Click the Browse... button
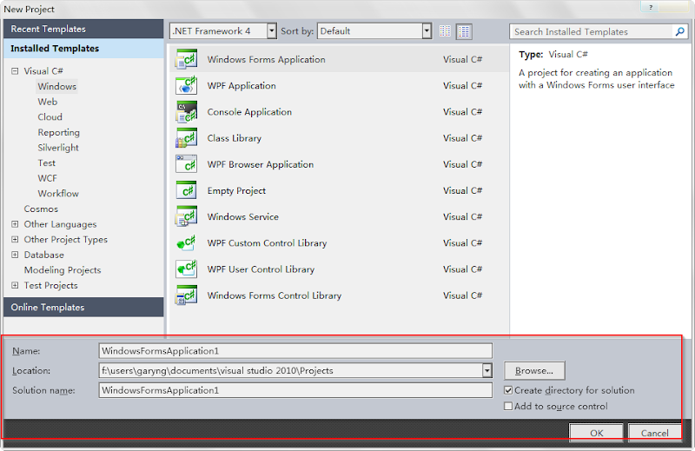The width and height of the screenshot is (695, 451). click(534, 370)
